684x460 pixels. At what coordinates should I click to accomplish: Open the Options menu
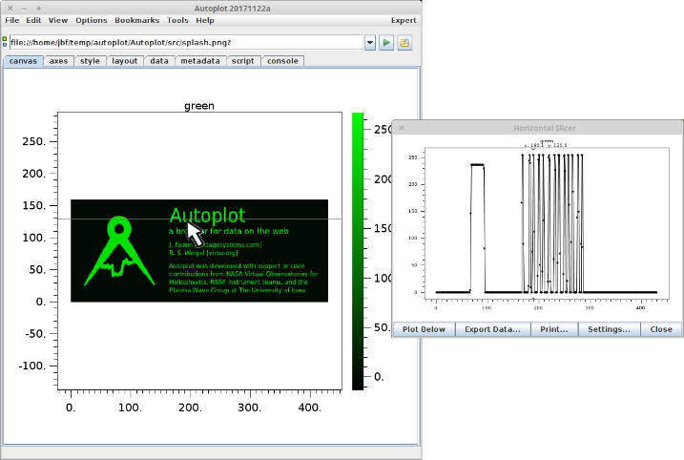pos(92,20)
